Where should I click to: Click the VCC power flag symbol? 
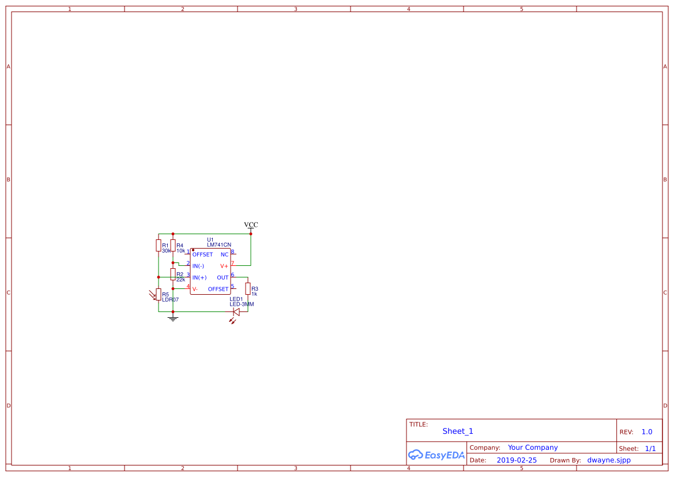pyautogui.click(x=251, y=228)
